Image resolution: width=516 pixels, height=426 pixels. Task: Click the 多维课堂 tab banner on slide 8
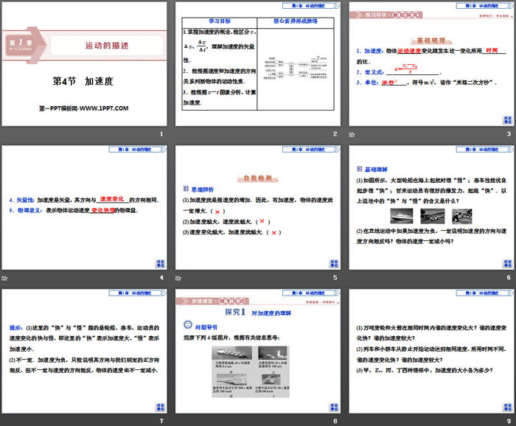coord(209,301)
